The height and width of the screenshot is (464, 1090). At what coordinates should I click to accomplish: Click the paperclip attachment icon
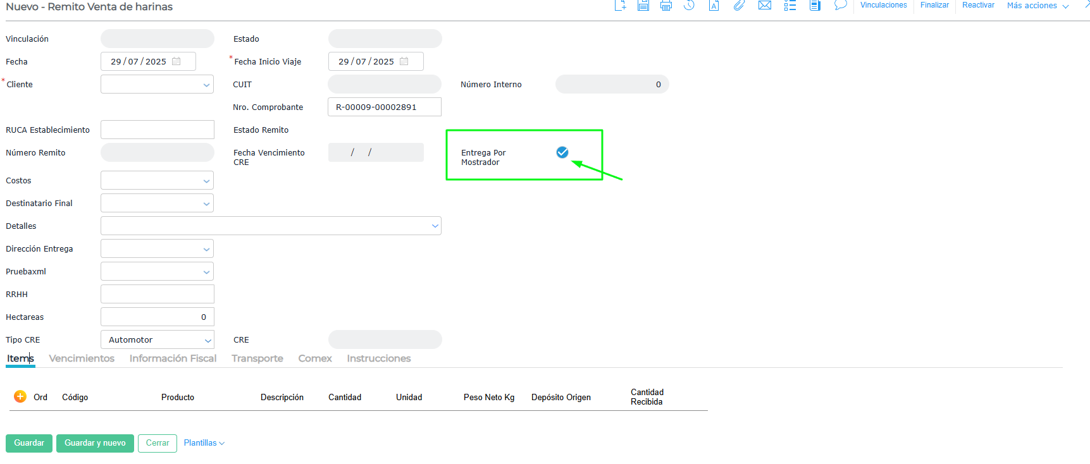(x=739, y=5)
